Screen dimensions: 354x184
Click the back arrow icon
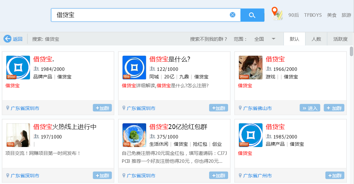click(x=7, y=39)
